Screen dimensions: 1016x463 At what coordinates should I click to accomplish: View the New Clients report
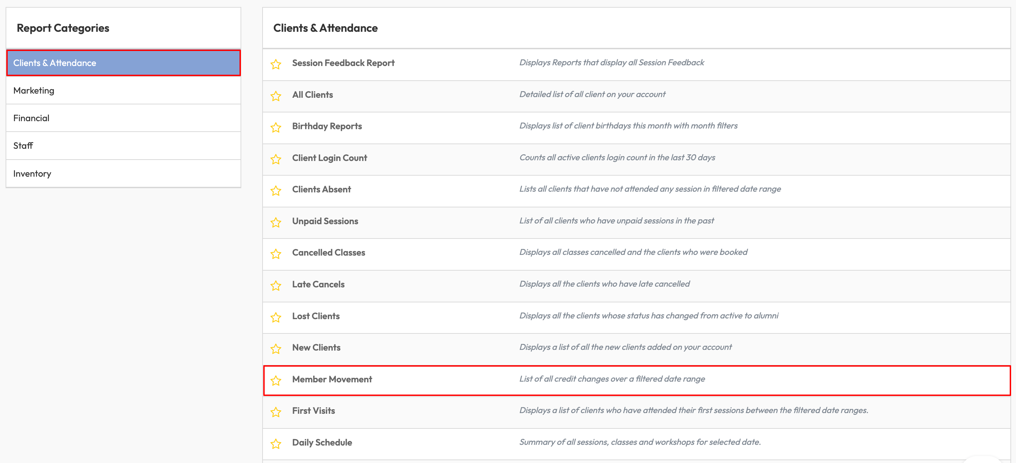pyautogui.click(x=316, y=347)
